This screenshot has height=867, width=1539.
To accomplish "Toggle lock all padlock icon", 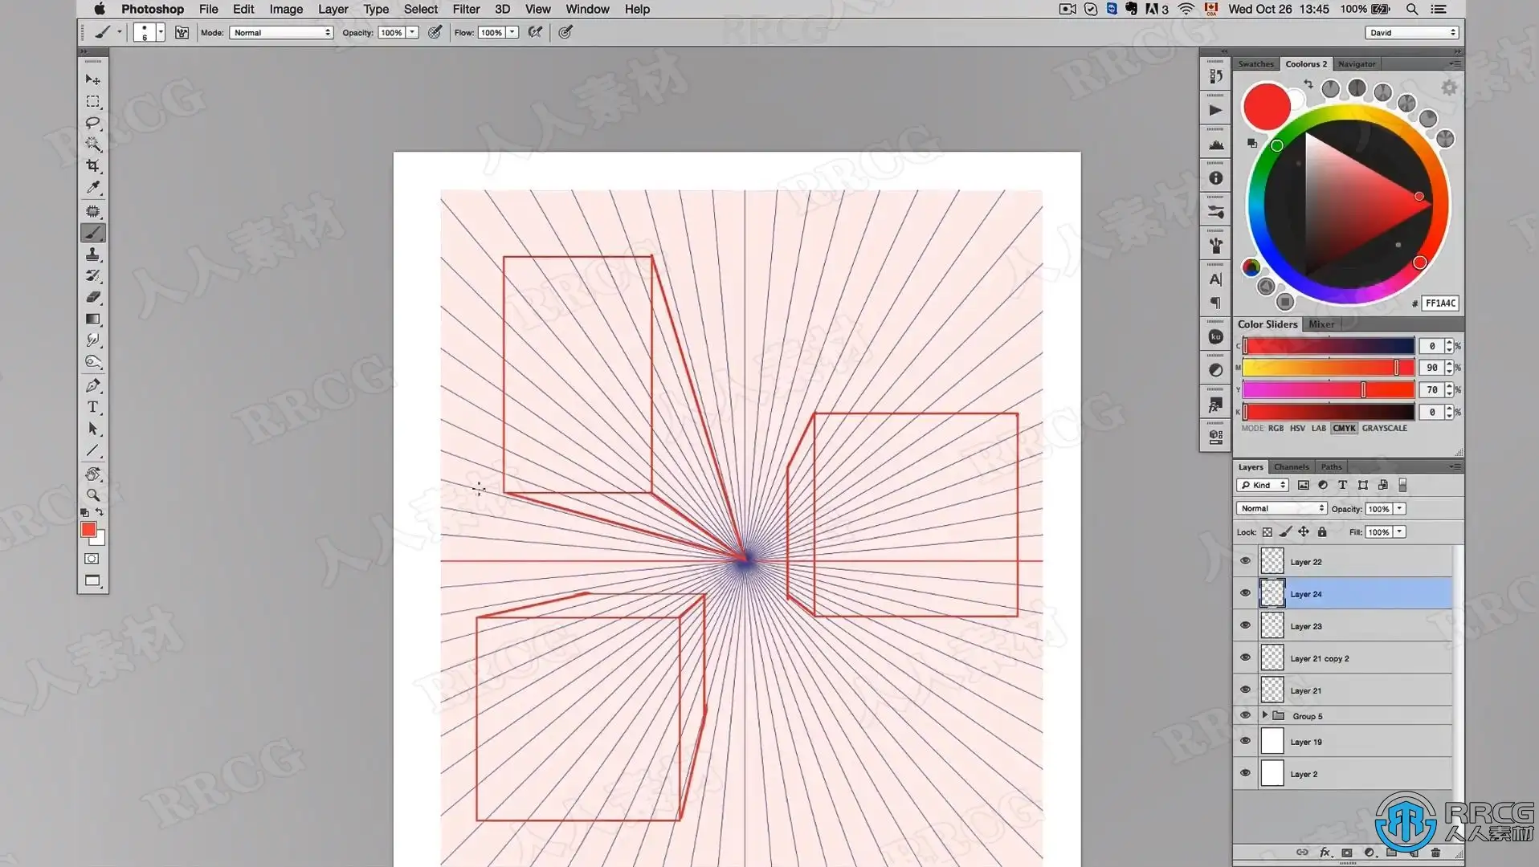I will point(1322,531).
